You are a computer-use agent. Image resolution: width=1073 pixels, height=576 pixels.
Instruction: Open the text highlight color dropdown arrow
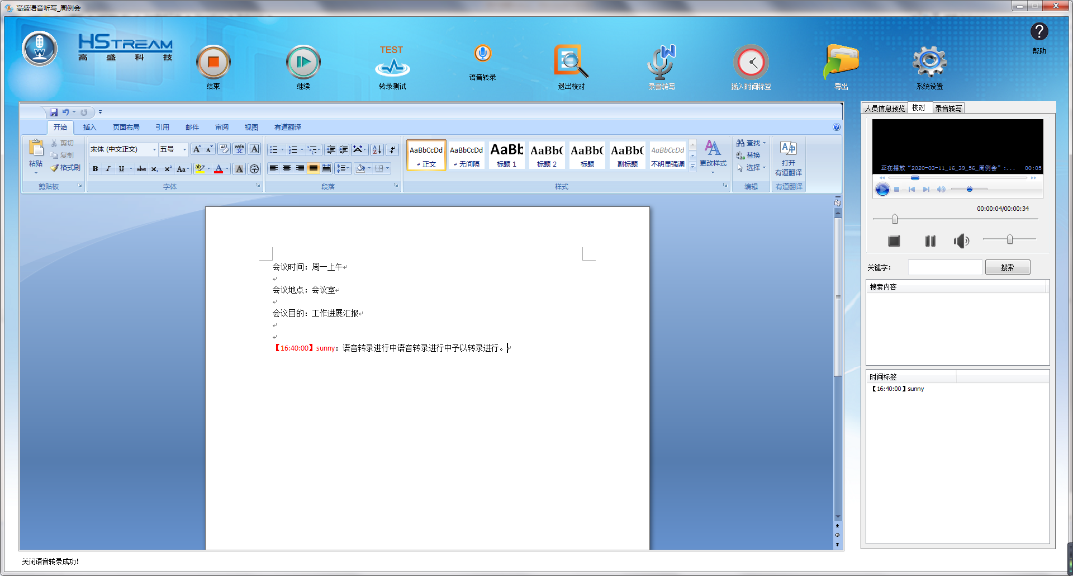point(209,169)
